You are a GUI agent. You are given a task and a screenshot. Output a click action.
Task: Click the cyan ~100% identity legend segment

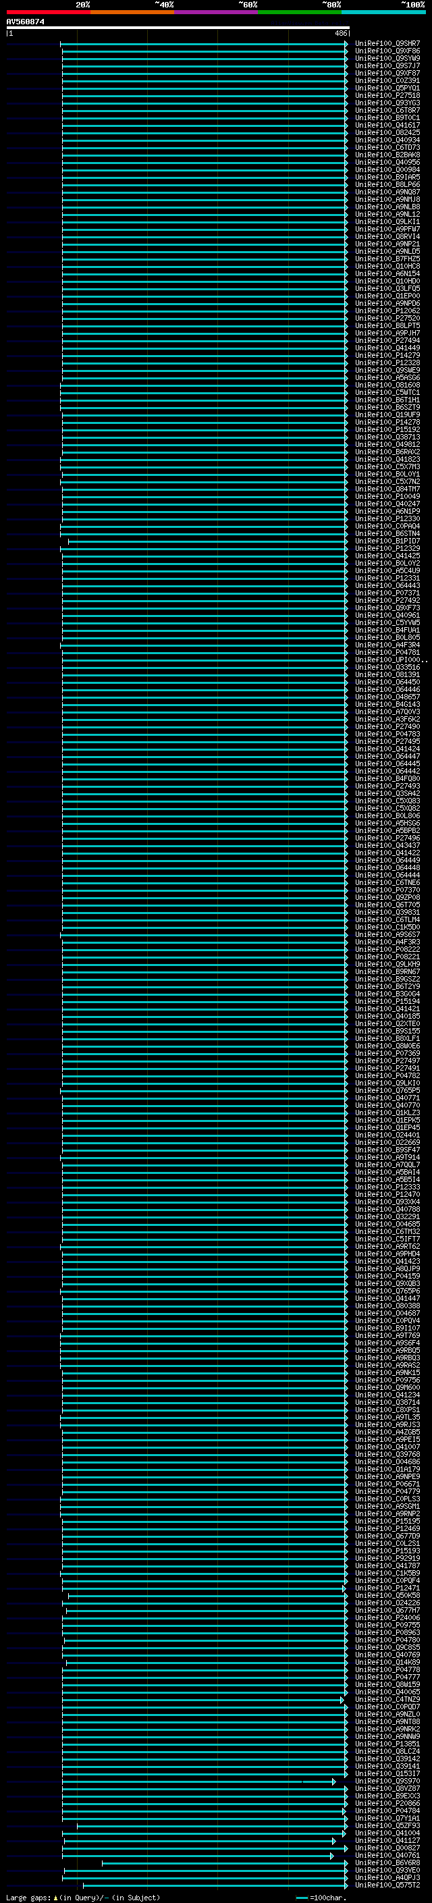pos(383,12)
